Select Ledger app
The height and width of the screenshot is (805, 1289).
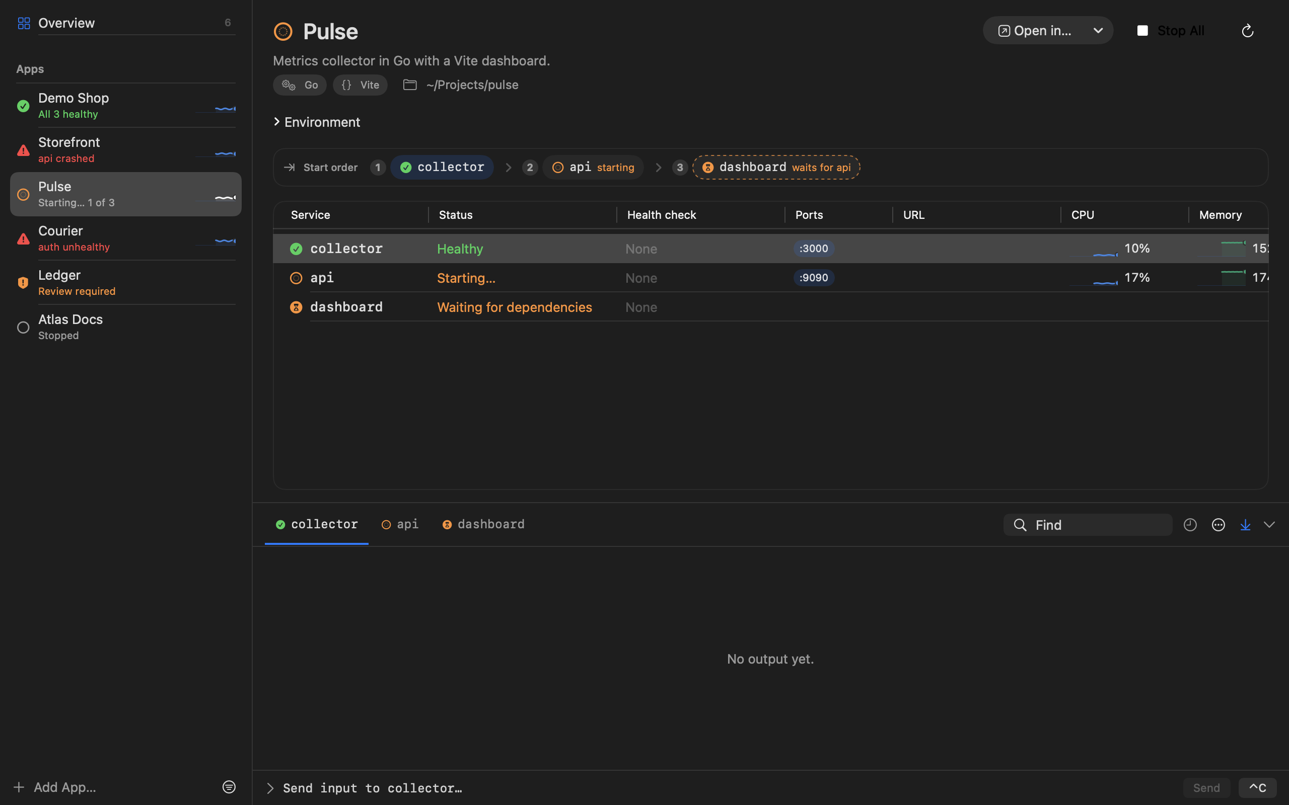coord(126,283)
